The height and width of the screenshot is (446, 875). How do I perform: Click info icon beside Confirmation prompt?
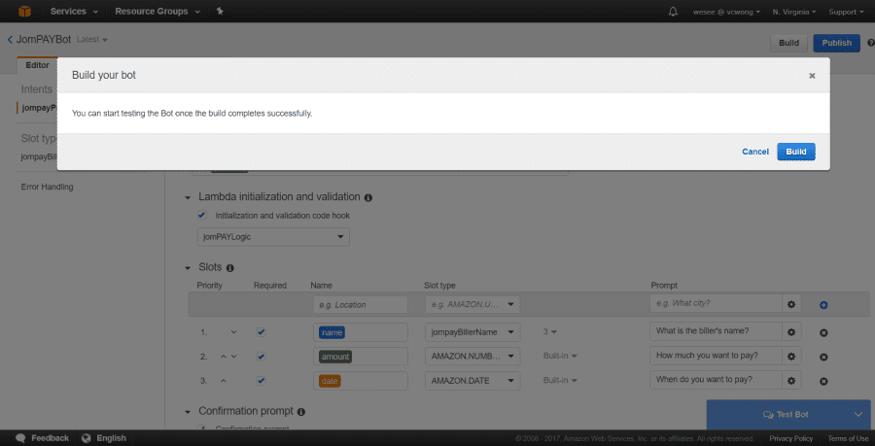tap(301, 412)
